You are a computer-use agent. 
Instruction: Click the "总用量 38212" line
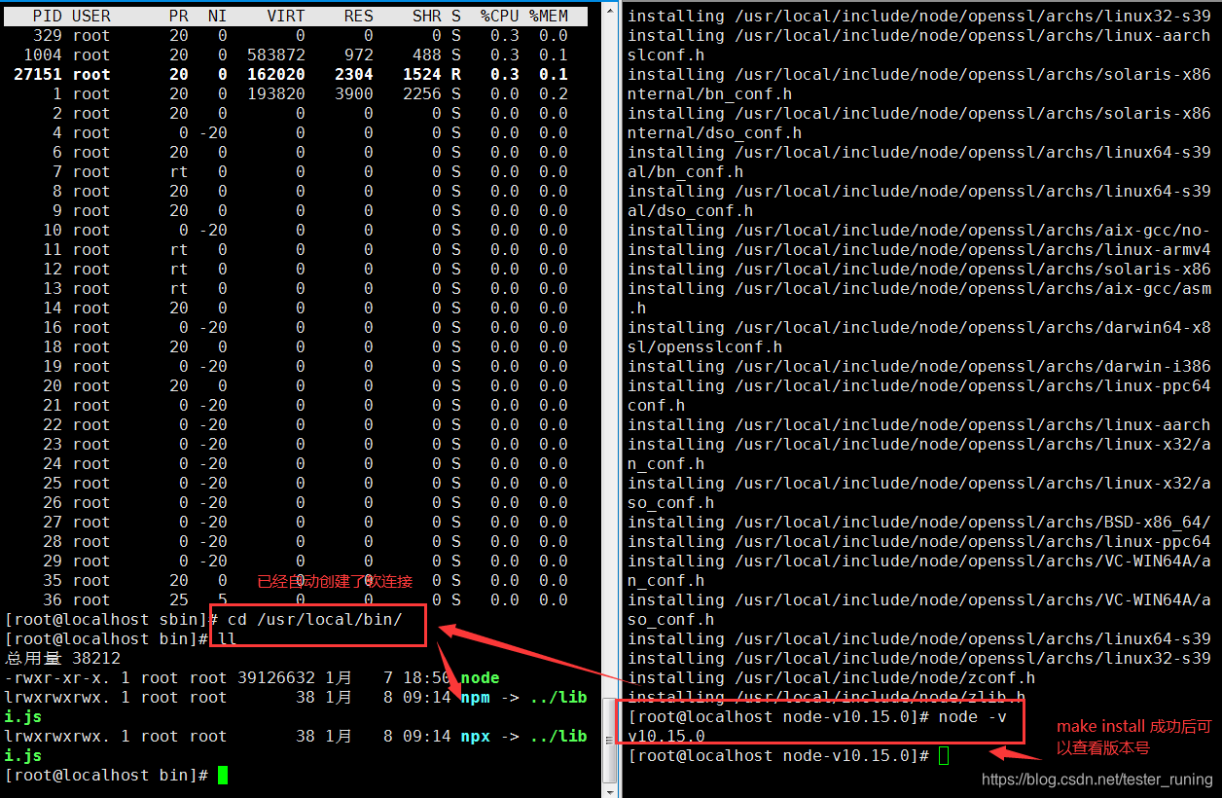(x=62, y=658)
